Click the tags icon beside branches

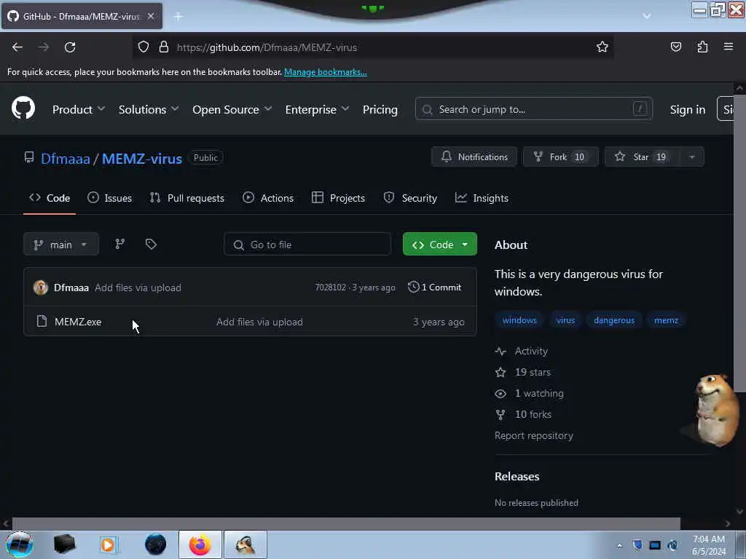(151, 245)
